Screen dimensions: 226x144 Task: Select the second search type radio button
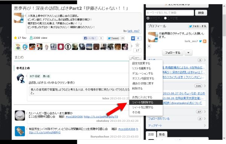click(165, 18)
